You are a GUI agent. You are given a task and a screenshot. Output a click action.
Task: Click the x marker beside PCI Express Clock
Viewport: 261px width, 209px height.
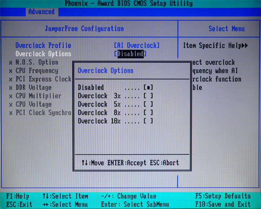pyautogui.click(x=10, y=80)
